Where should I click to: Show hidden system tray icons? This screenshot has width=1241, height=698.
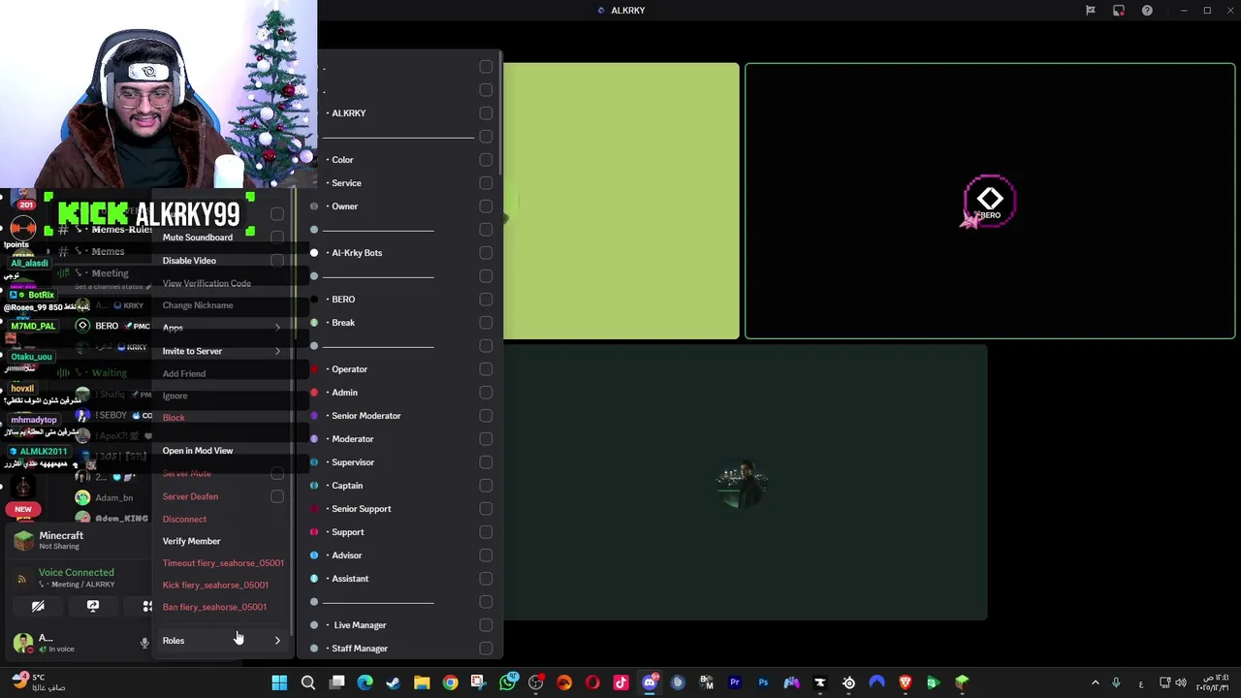pyautogui.click(x=1096, y=682)
